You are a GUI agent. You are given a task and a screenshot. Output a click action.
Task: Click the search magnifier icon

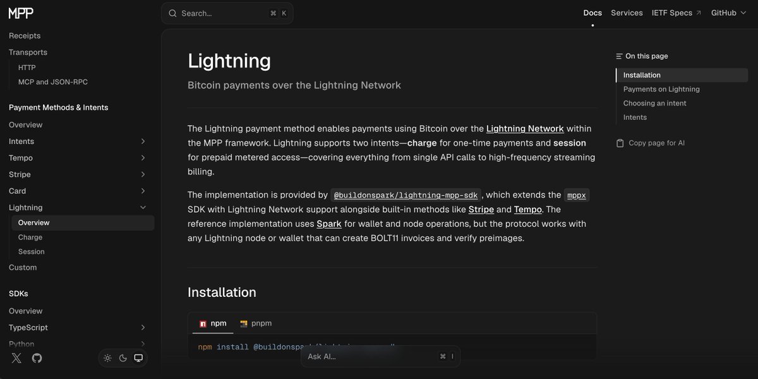pos(172,13)
